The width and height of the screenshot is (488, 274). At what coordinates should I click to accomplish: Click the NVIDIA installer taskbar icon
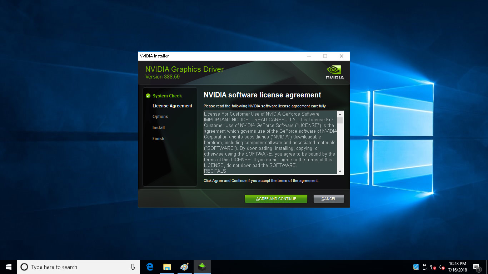(x=202, y=267)
